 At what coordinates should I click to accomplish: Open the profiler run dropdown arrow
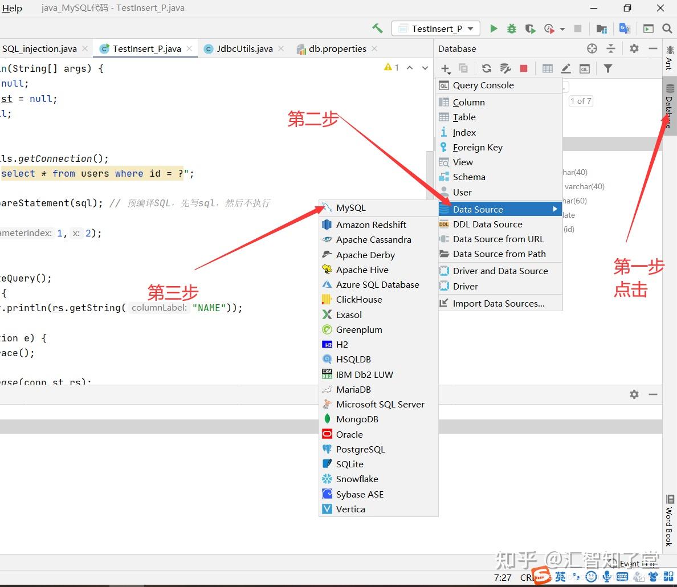click(x=562, y=29)
